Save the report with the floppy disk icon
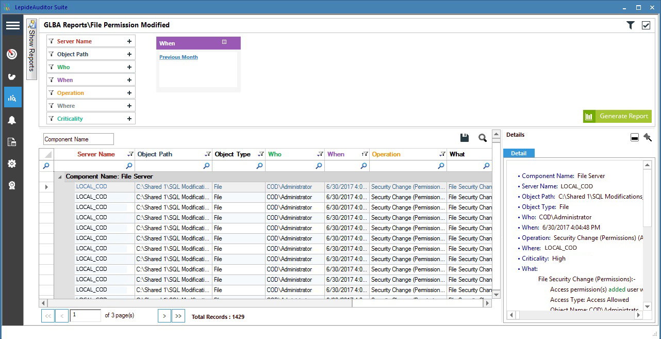The image size is (661, 339). coord(464,138)
